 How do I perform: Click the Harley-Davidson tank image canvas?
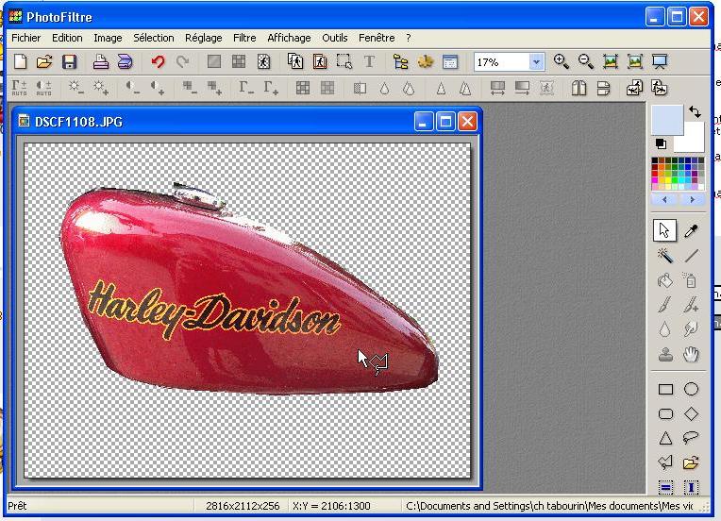[247, 311]
